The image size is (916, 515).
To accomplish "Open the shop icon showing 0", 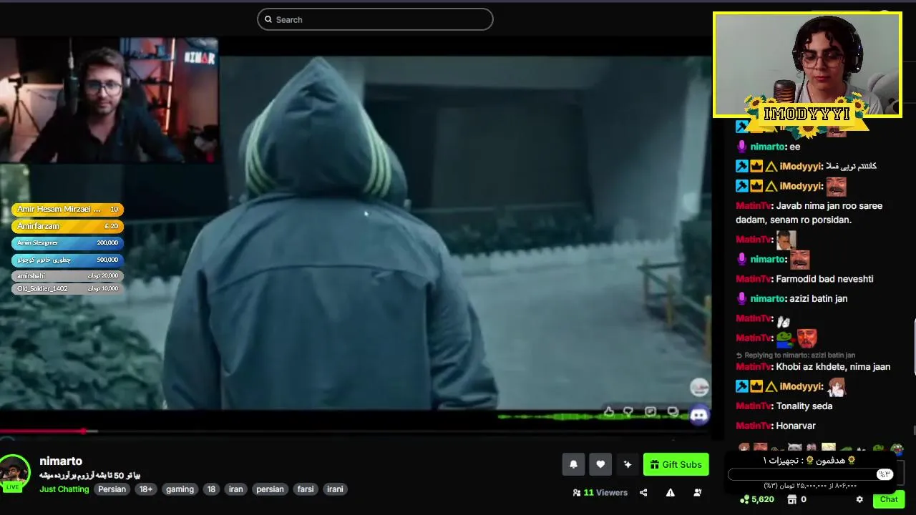I will [x=792, y=499].
